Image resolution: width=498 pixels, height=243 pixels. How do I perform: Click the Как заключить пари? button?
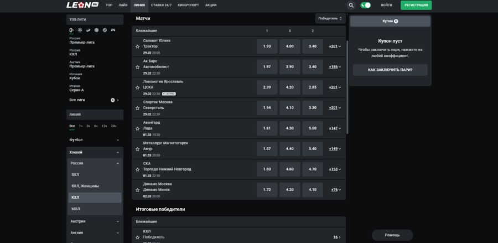(390, 70)
